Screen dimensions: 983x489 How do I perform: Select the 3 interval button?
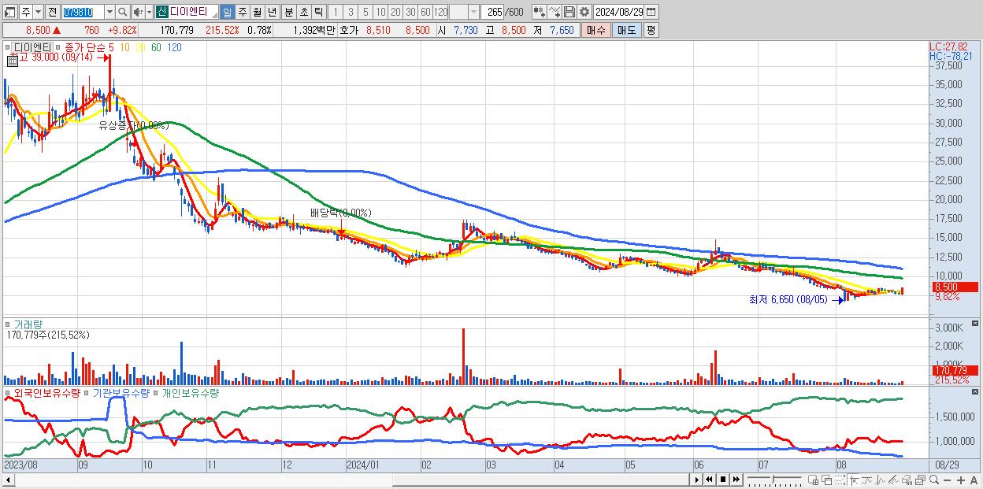pyautogui.click(x=351, y=12)
